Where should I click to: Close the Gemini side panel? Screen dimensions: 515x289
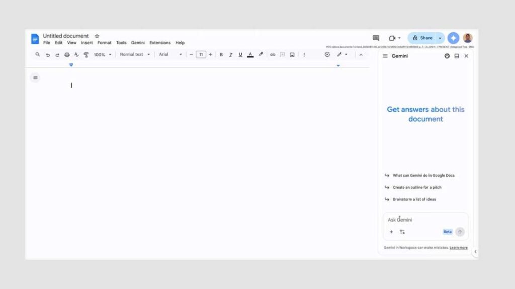tap(466, 56)
